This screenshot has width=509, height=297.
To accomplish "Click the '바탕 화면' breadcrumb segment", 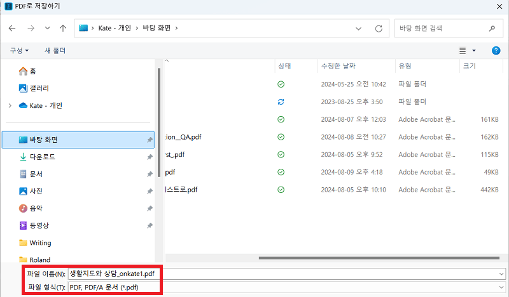I will click(x=157, y=28).
